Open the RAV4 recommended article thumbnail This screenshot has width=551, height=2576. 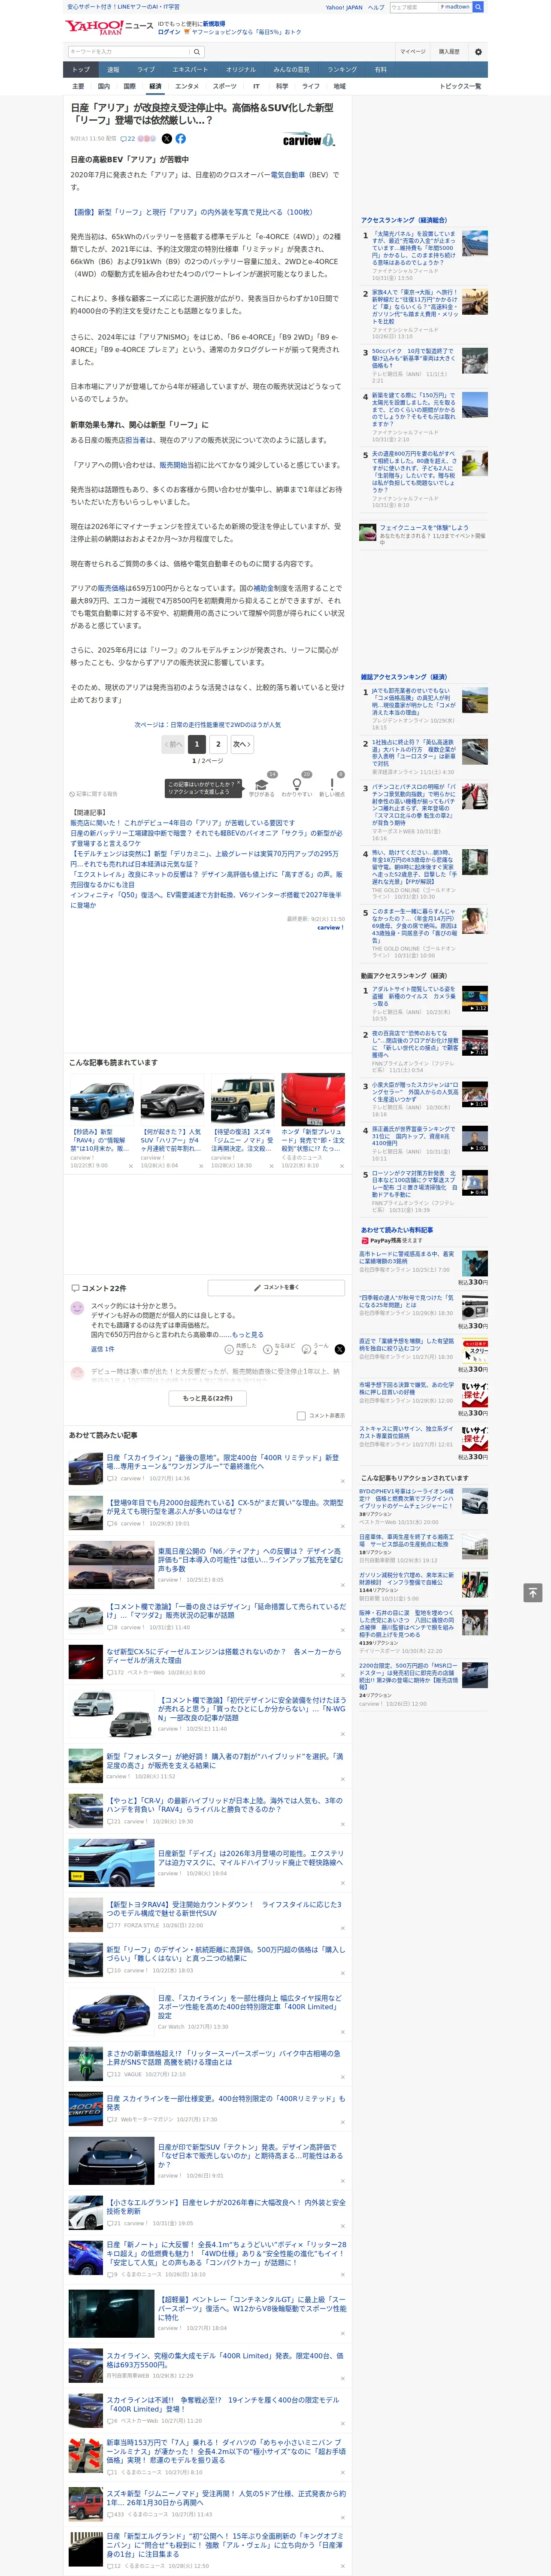[x=102, y=1099]
